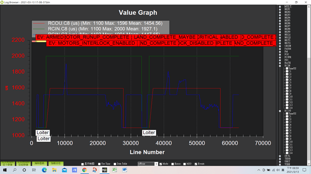
Task: Select the POWR tree item
Action: [x=288, y=57]
